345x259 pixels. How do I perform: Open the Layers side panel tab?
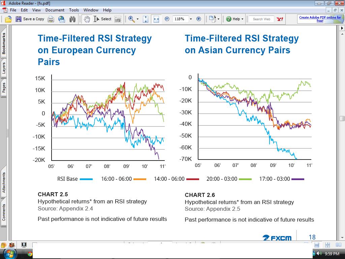click(x=4, y=68)
